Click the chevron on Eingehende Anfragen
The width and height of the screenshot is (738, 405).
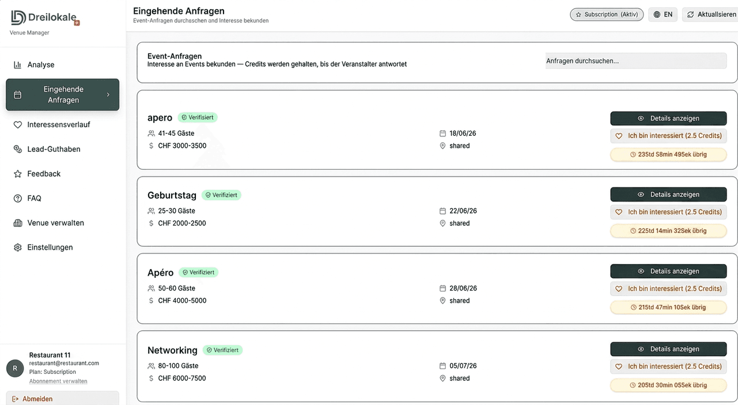108,95
